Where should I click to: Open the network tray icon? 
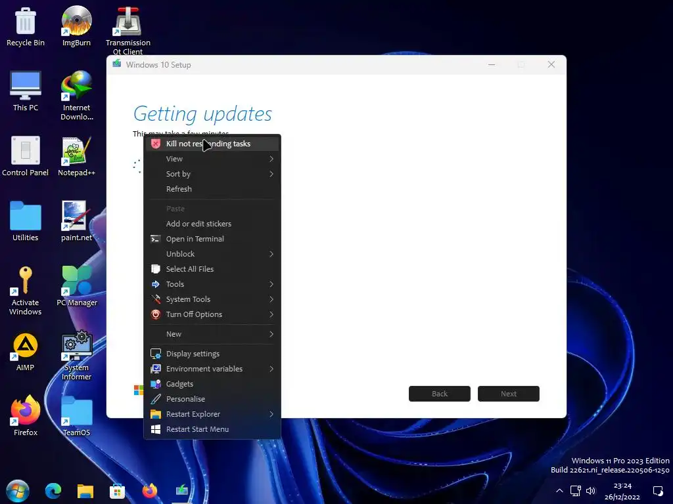point(576,491)
